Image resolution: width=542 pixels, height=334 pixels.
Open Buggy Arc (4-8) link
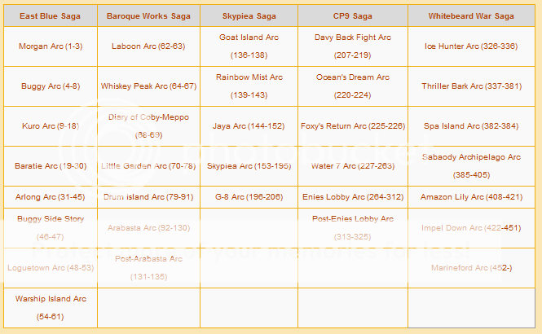pos(51,86)
